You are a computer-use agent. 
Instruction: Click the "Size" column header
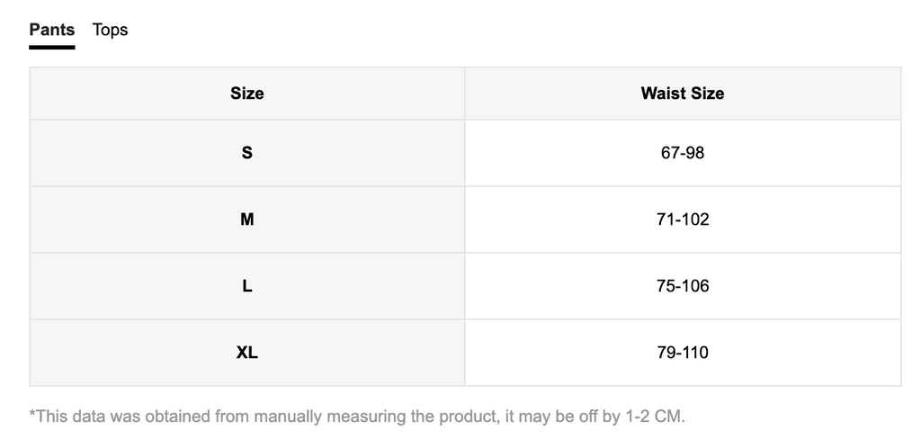pyautogui.click(x=246, y=94)
